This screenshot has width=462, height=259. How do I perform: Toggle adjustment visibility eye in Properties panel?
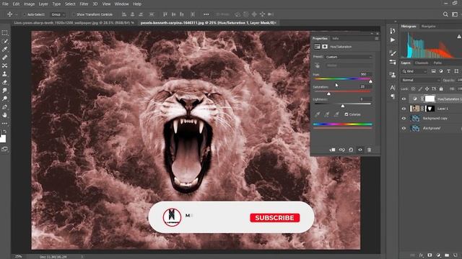[360, 150]
